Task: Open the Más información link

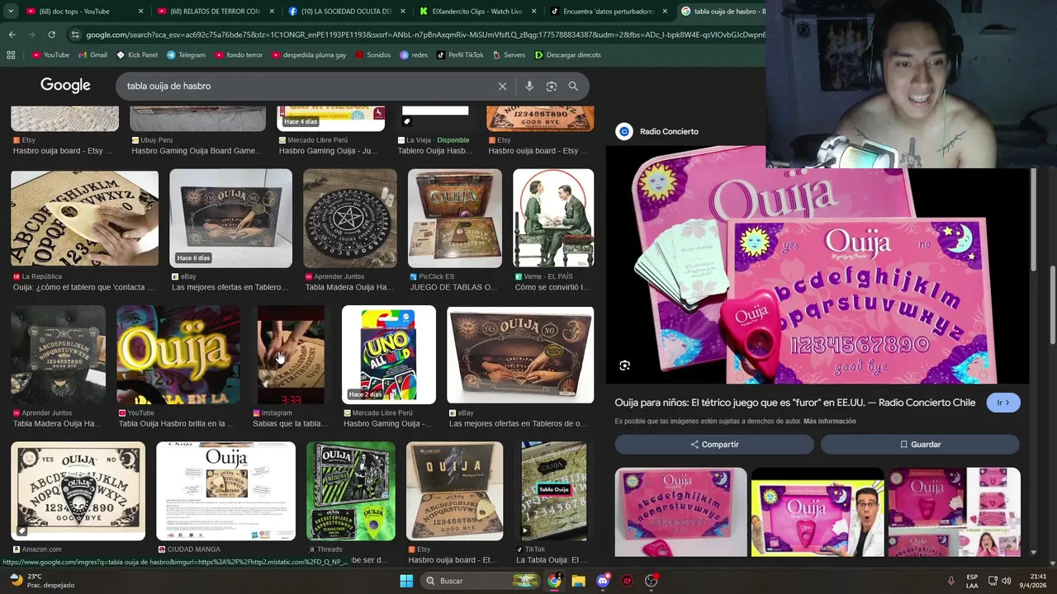Action: (829, 422)
